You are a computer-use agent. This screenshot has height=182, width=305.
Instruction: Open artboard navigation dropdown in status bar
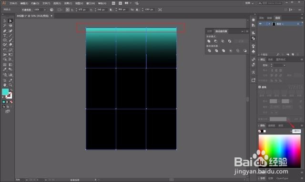click(46, 180)
